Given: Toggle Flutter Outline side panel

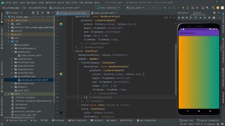Looking at the screenshot, I should [223, 23].
